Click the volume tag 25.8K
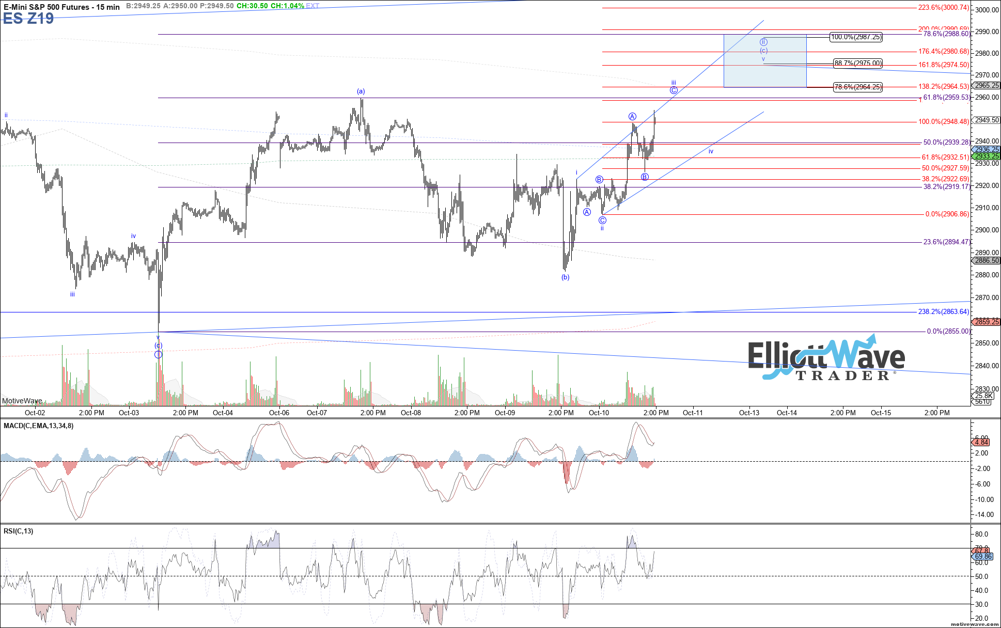The width and height of the screenshot is (1001, 628). pyautogui.click(x=982, y=396)
